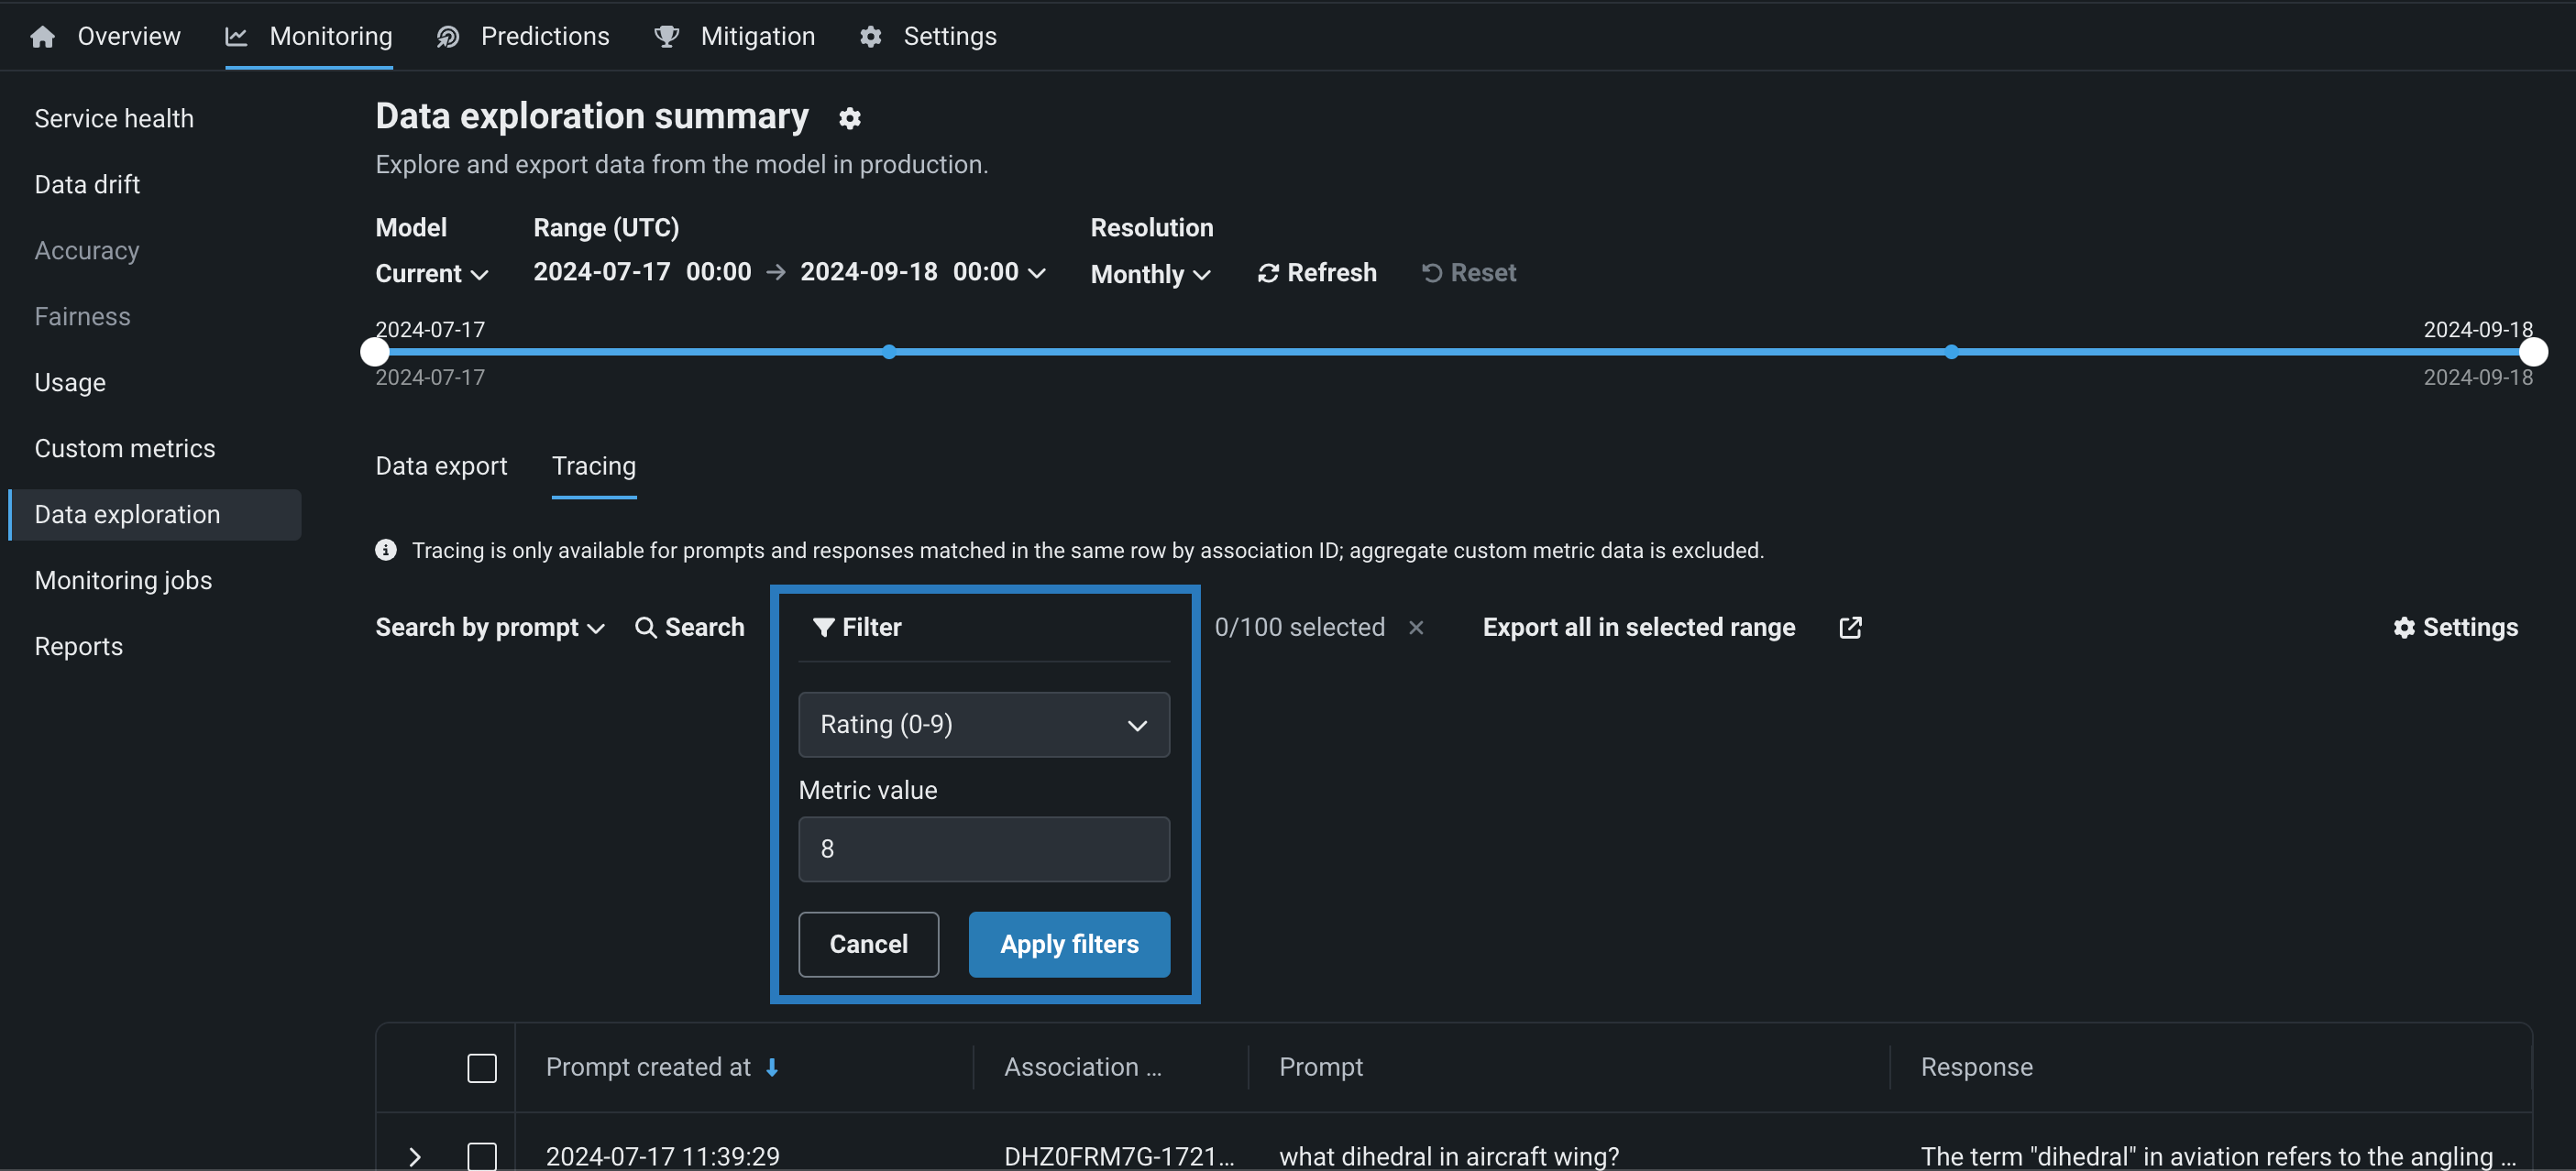Viewport: 2576px width, 1171px height.
Task: Click the export external-link icon
Action: (1849, 628)
